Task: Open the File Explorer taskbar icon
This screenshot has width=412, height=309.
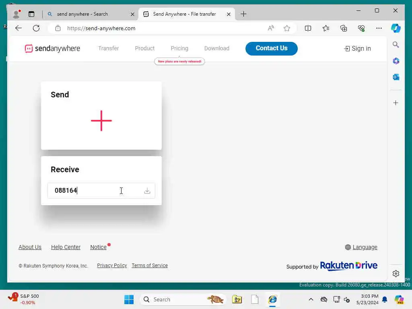Action: point(237,299)
